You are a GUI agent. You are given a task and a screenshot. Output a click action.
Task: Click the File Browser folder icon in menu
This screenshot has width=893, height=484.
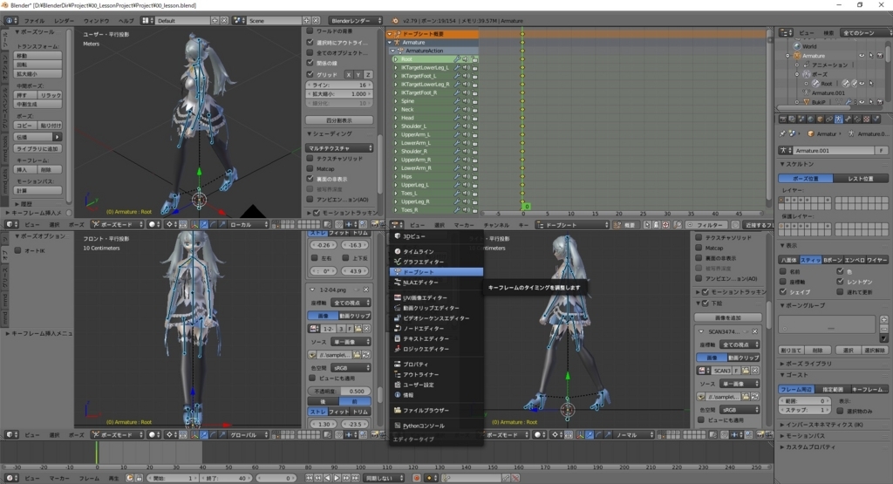[x=396, y=410]
